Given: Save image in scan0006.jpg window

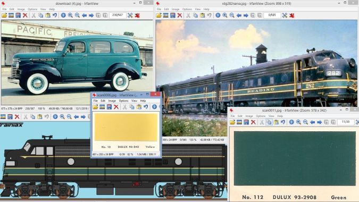Looking at the screenshot, I should pos(109,107).
